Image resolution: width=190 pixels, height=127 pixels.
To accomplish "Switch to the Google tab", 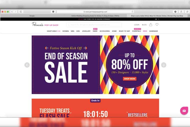I will click(x=32, y=16).
